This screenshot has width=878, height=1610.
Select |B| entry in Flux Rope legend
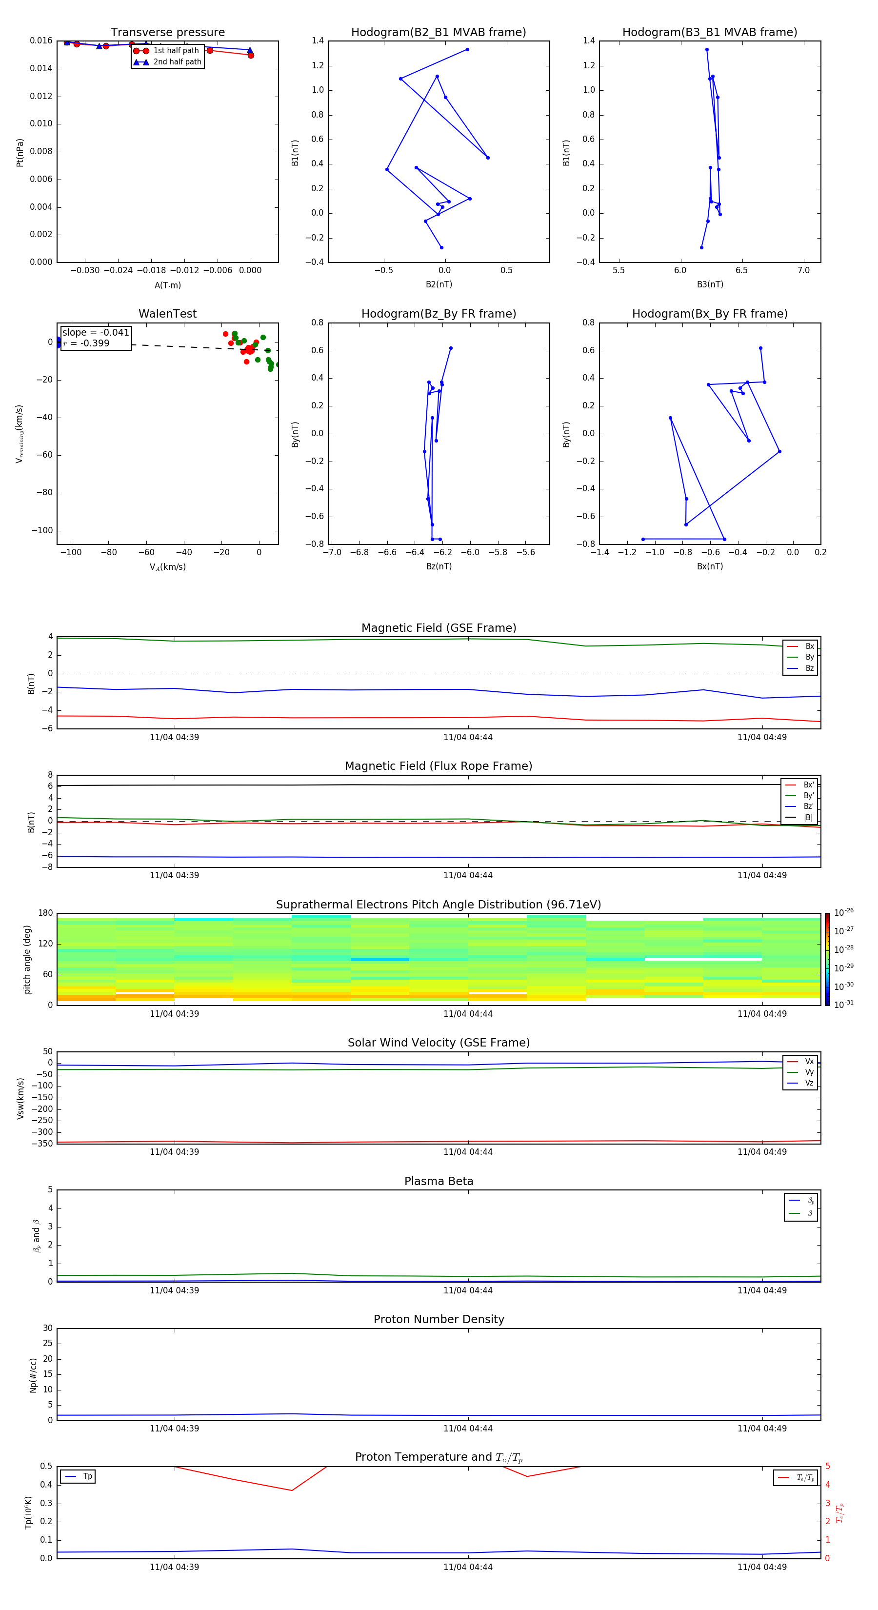(800, 818)
